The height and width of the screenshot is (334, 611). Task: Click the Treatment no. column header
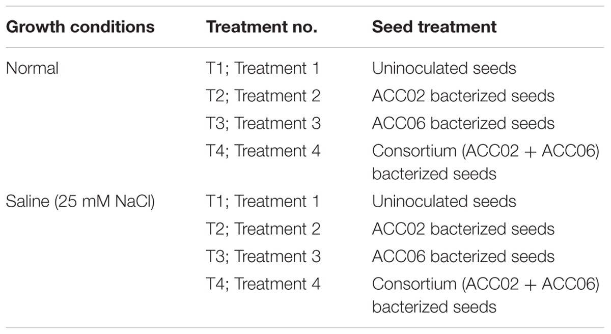pyautogui.click(x=262, y=27)
